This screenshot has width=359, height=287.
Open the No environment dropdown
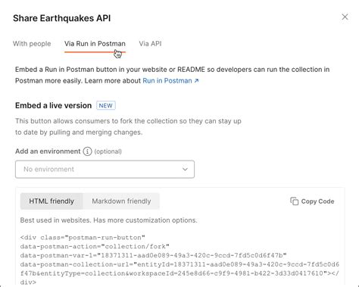click(x=105, y=169)
